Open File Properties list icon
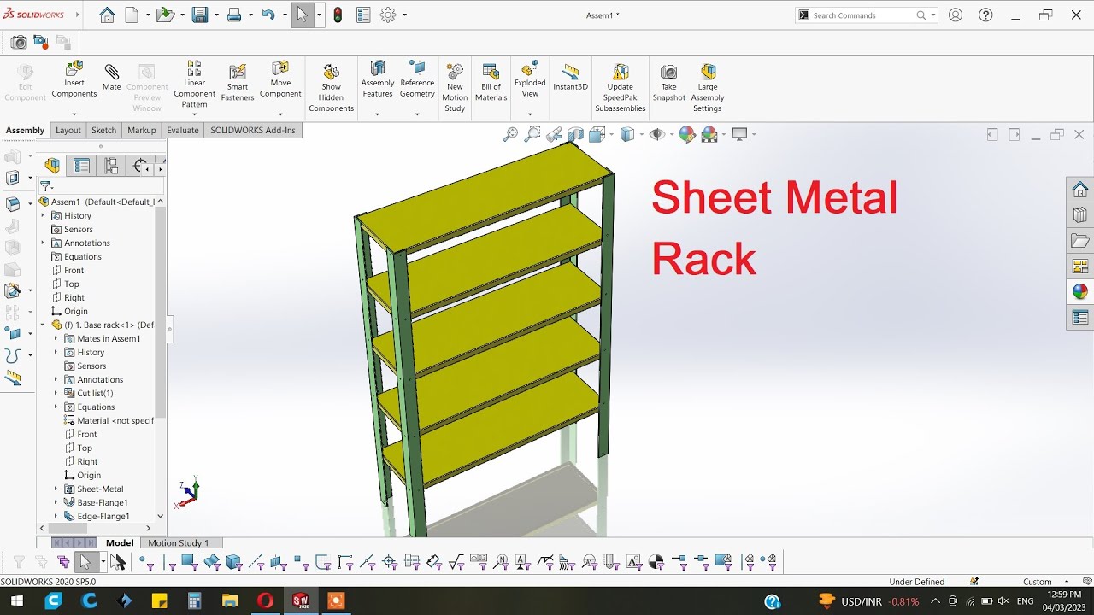1094x615 pixels. coord(363,15)
